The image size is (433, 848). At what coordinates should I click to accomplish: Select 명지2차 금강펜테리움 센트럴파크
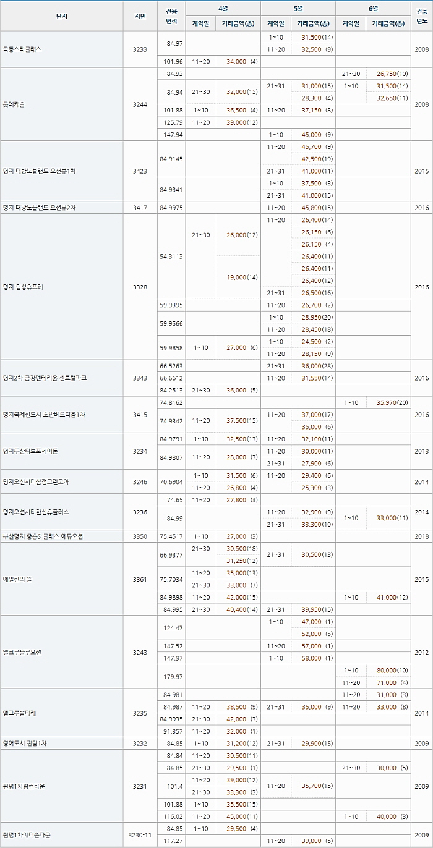[43, 378]
